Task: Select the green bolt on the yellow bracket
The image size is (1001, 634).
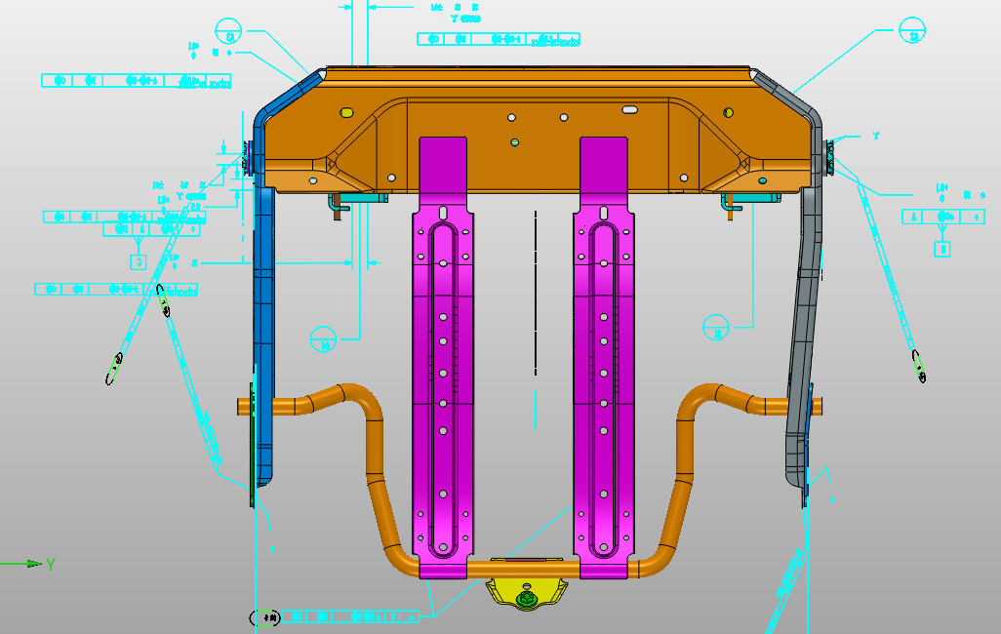Action: coord(528,598)
